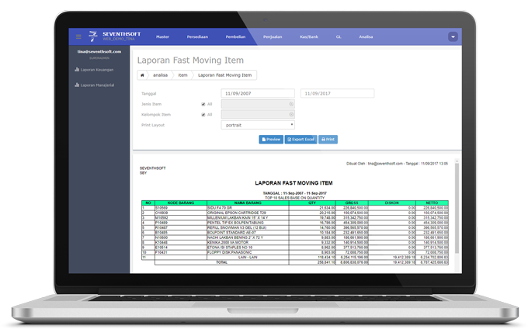Click the search icon in Kelompok Item field

click(291, 114)
